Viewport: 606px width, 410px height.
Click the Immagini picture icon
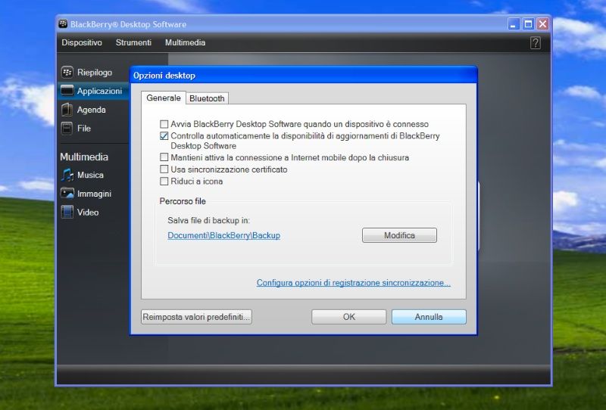pos(67,194)
